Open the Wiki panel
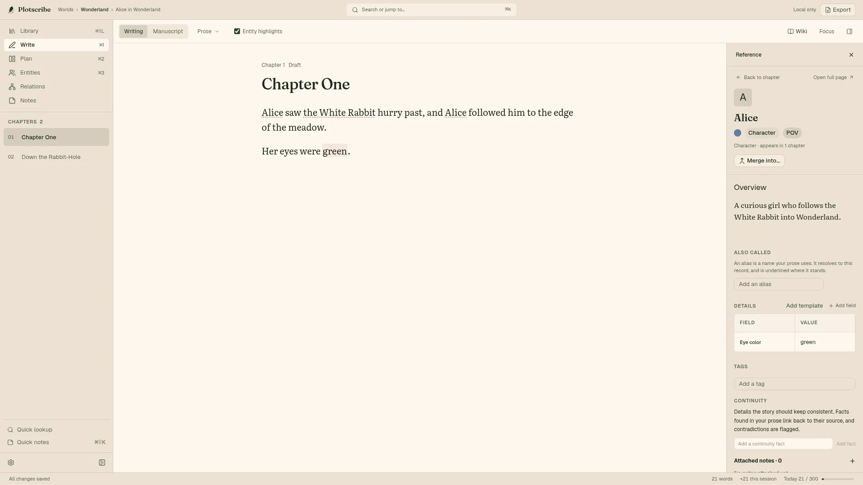The height and width of the screenshot is (485, 863). [x=797, y=31]
